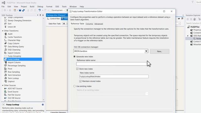The image size is (201, 113).
Task: Select the Excel Source item
Action: point(13,92)
